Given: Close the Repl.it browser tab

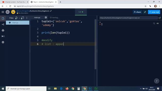Looking at the screenshot, I should pos(56,2).
